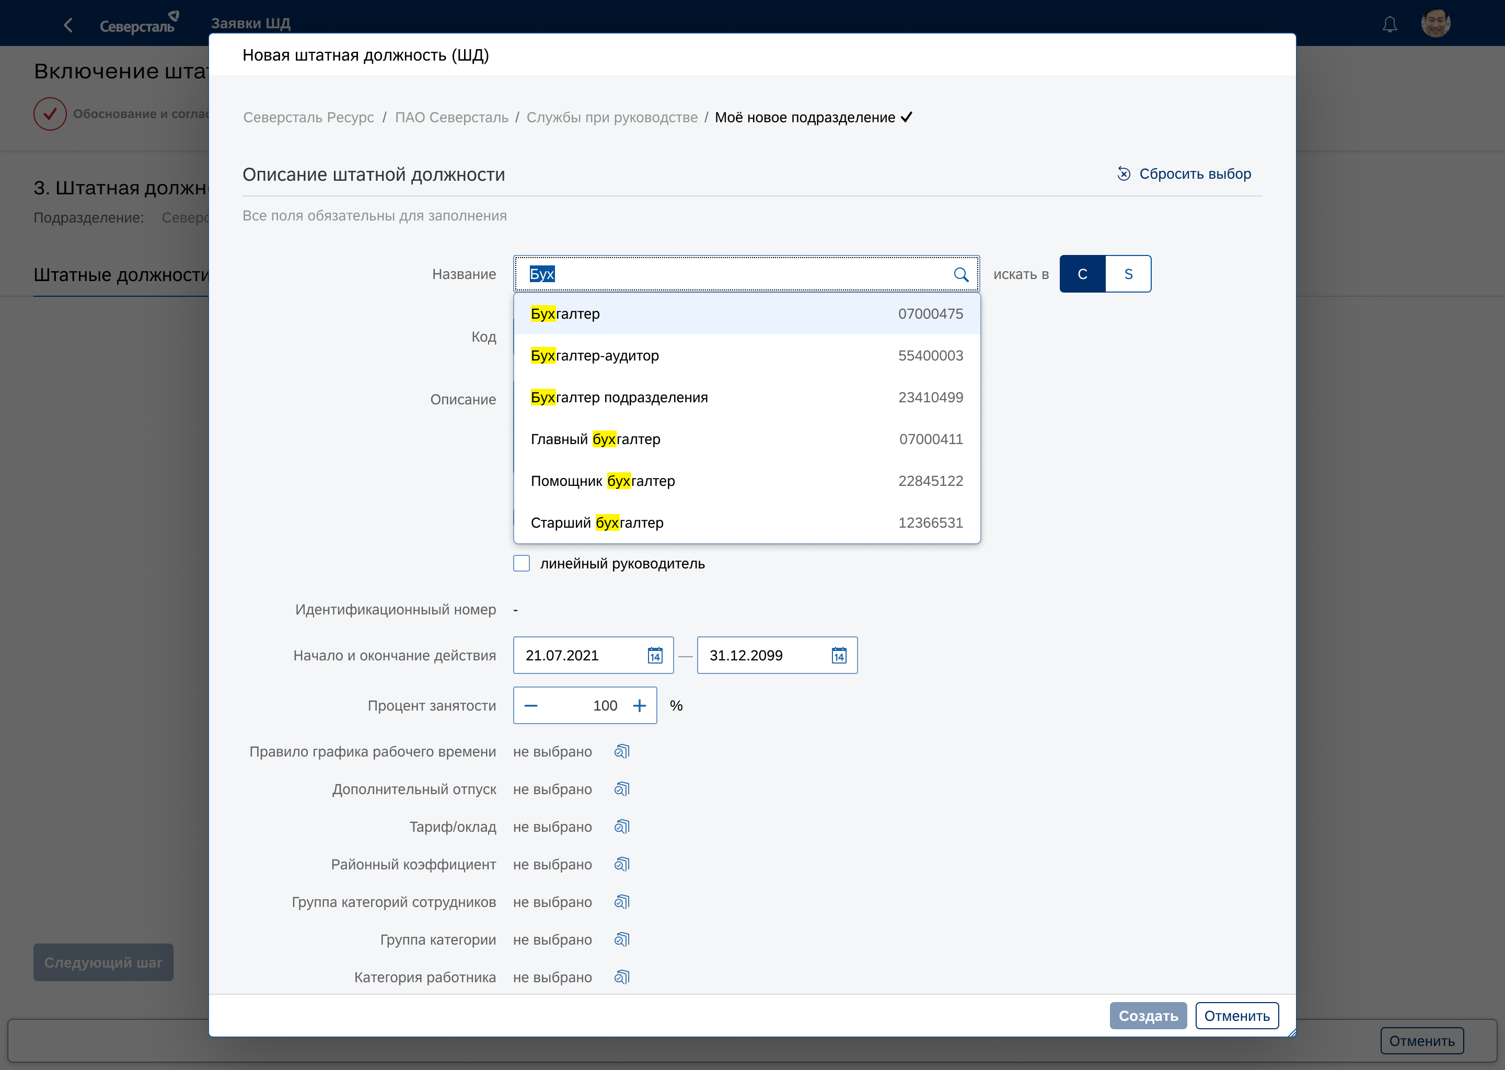Click the Службы при руководстве breadcrumb
The width and height of the screenshot is (1505, 1070).
612,117
